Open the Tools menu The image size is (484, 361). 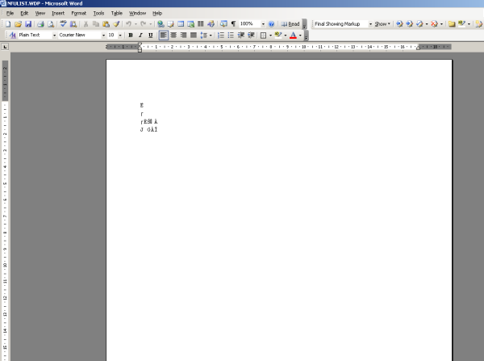98,13
